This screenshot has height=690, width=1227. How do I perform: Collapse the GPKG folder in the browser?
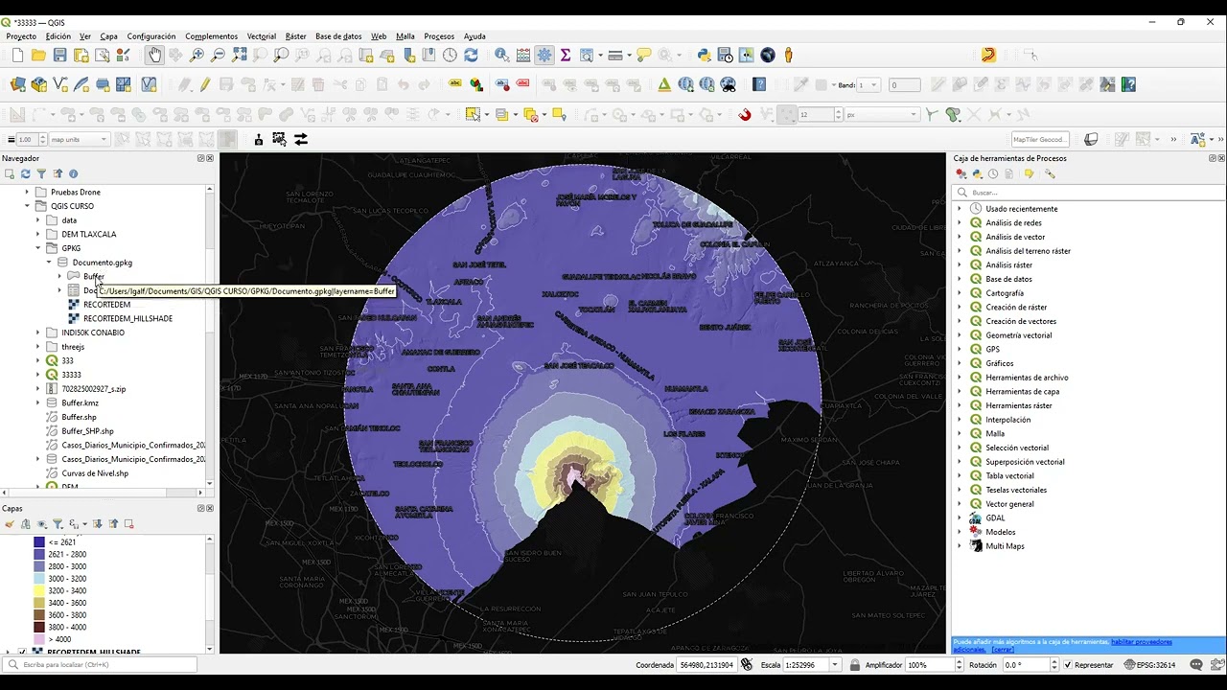[x=38, y=248]
